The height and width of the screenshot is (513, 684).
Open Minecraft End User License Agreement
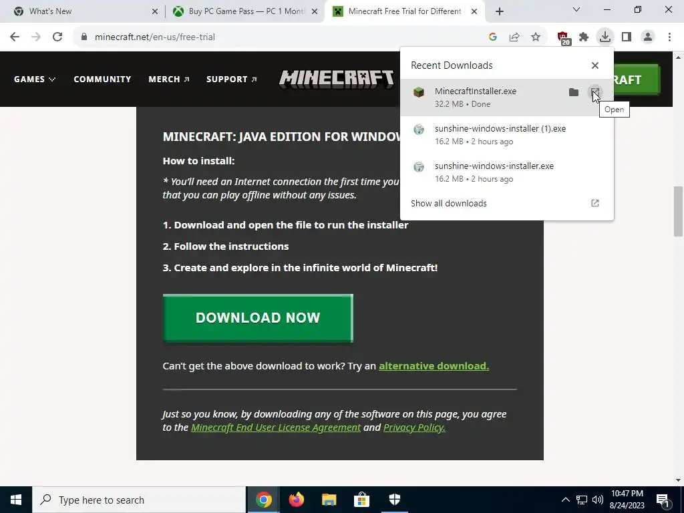(276, 427)
